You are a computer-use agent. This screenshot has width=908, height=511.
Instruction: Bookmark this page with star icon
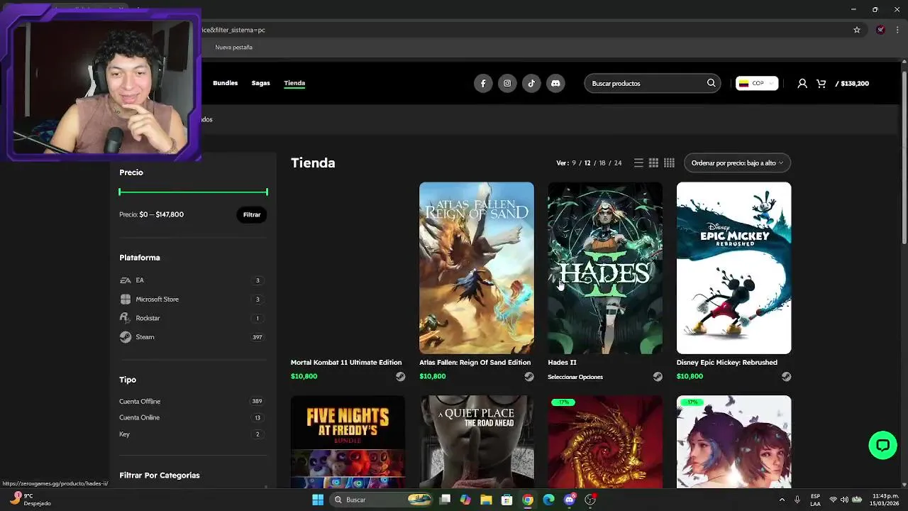click(857, 30)
